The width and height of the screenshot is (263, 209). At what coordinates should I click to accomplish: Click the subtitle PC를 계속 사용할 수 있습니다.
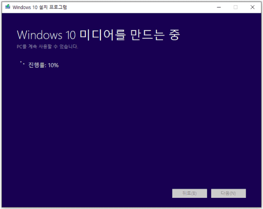tap(48, 46)
